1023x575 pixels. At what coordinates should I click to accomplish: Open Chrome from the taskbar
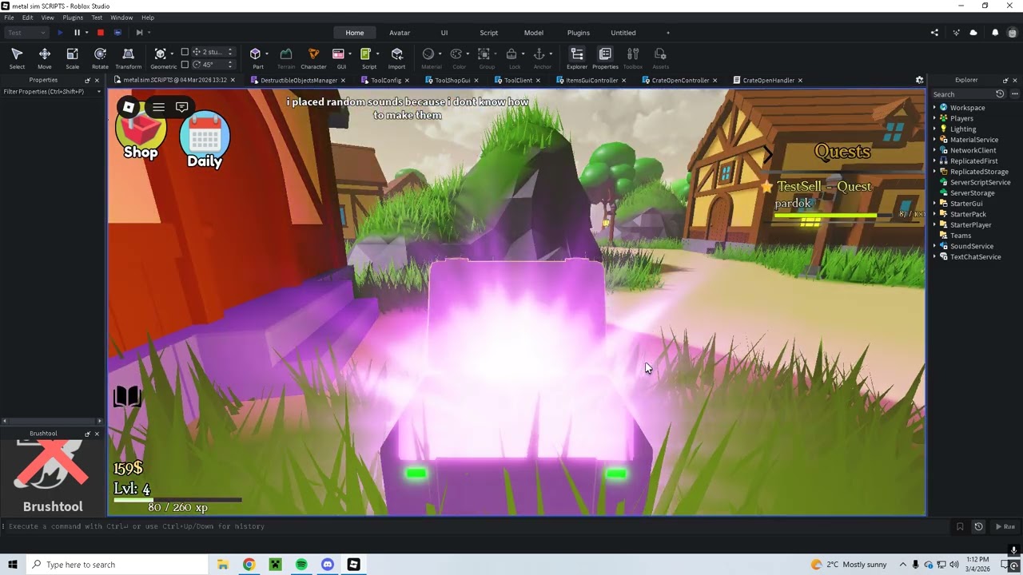[x=249, y=565]
